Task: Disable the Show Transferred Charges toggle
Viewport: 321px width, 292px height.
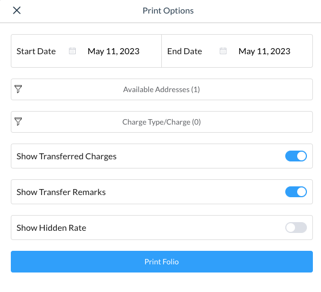Action: click(296, 156)
